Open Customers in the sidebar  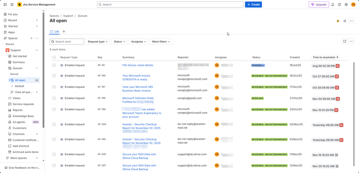pos(19,128)
